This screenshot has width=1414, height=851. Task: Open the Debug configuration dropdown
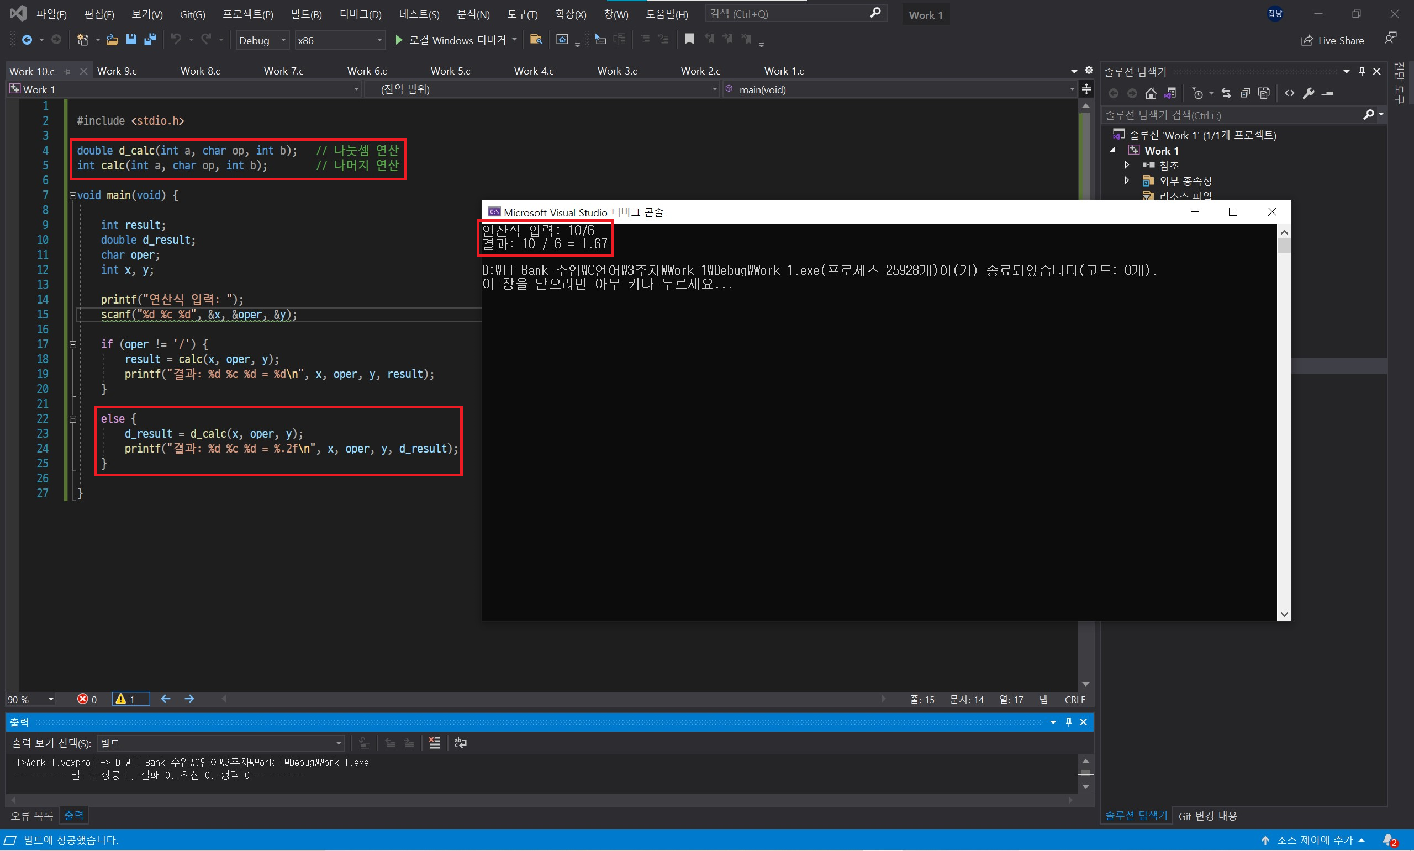click(x=262, y=40)
